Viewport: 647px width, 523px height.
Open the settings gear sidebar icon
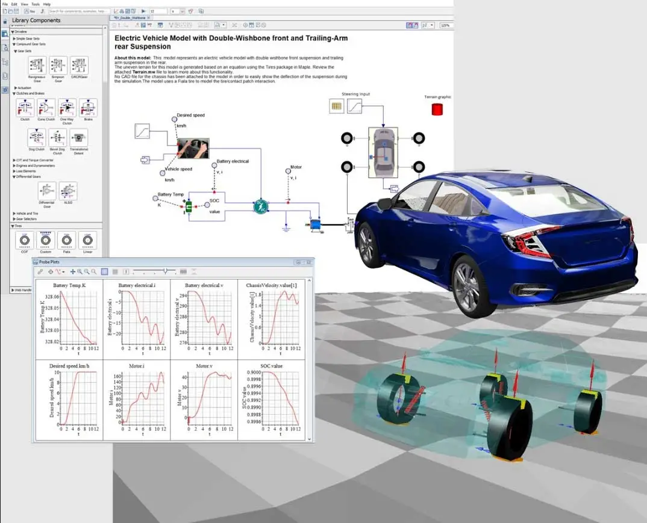[x=5, y=90]
